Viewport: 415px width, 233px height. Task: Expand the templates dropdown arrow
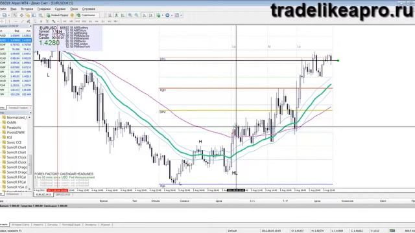pyautogui.click(x=182, y=16)
